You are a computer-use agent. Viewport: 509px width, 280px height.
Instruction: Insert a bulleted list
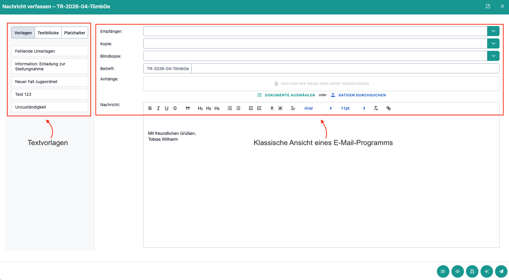(238, 108)
